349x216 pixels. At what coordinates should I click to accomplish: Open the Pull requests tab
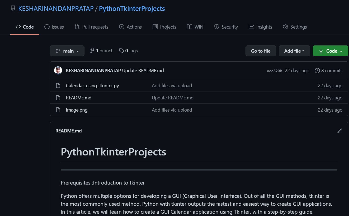91,27
